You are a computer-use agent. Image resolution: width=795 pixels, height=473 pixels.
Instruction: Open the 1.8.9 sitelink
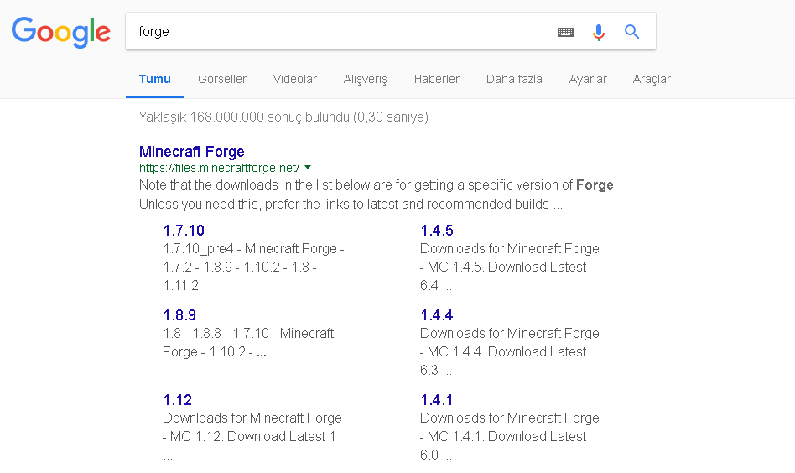click(x=179, y=315)
